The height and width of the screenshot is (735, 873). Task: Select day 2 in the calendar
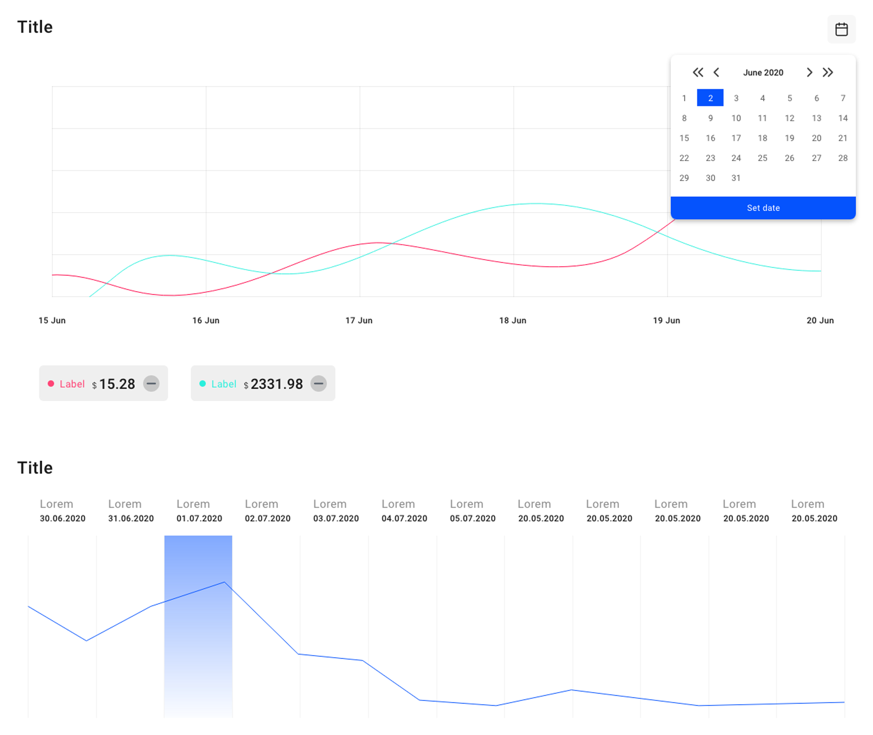pyautogui.click(x=710, y=98)
